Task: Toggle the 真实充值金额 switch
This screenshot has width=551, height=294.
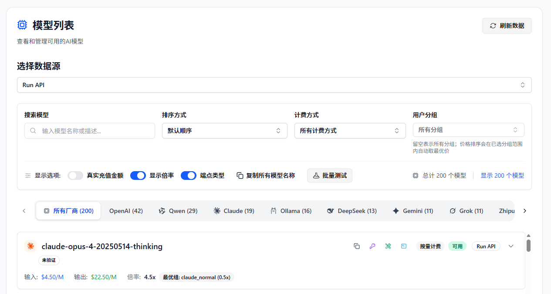Action: [75, 176]
